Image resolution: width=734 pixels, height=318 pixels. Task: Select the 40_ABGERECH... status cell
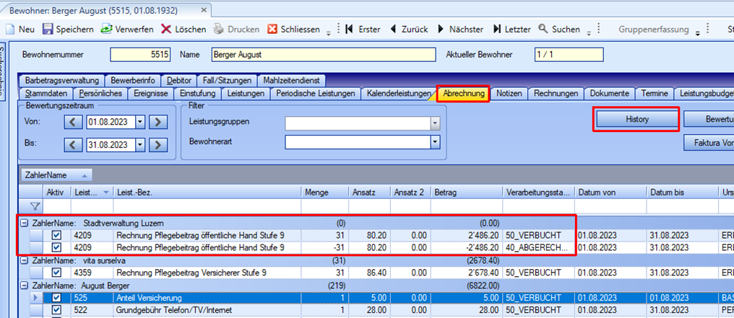(x=539, y=247)
